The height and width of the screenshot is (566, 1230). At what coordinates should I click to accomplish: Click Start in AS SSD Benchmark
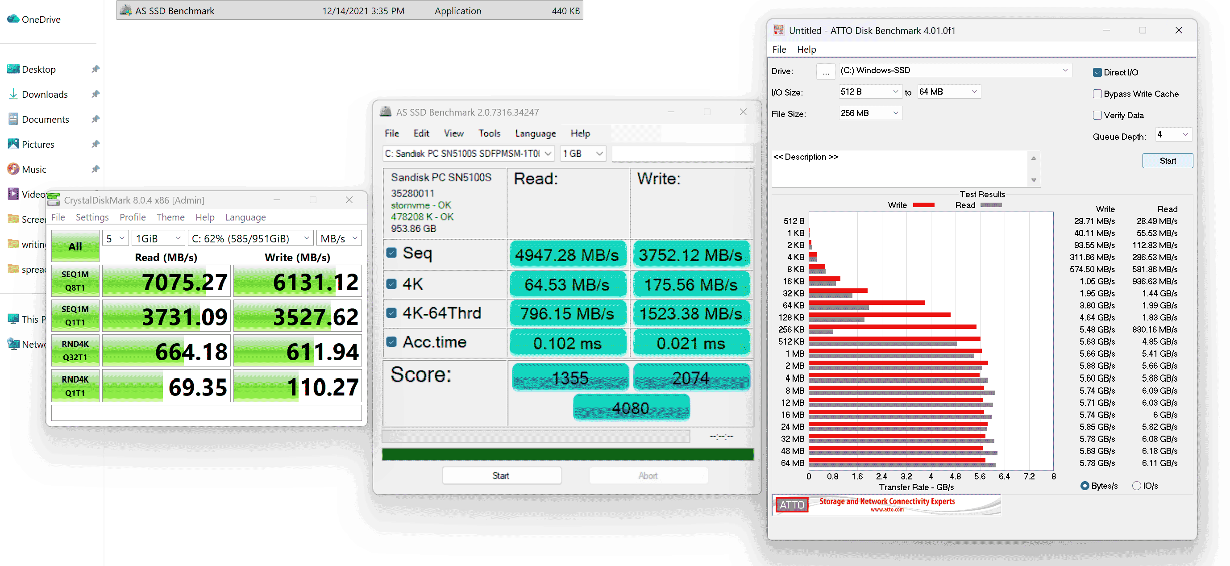pos(501,476)
